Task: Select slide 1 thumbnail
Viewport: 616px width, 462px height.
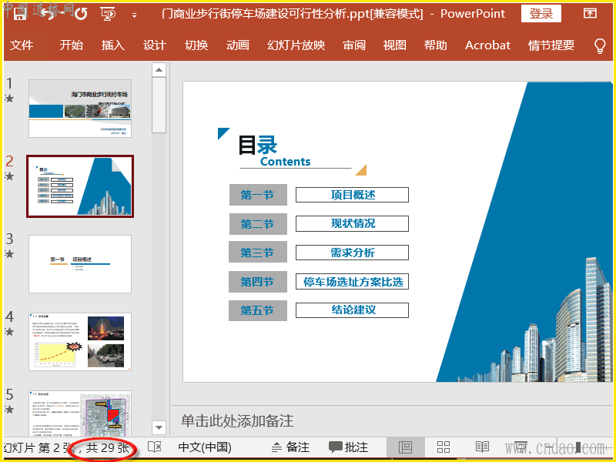Action: point(80,109)
